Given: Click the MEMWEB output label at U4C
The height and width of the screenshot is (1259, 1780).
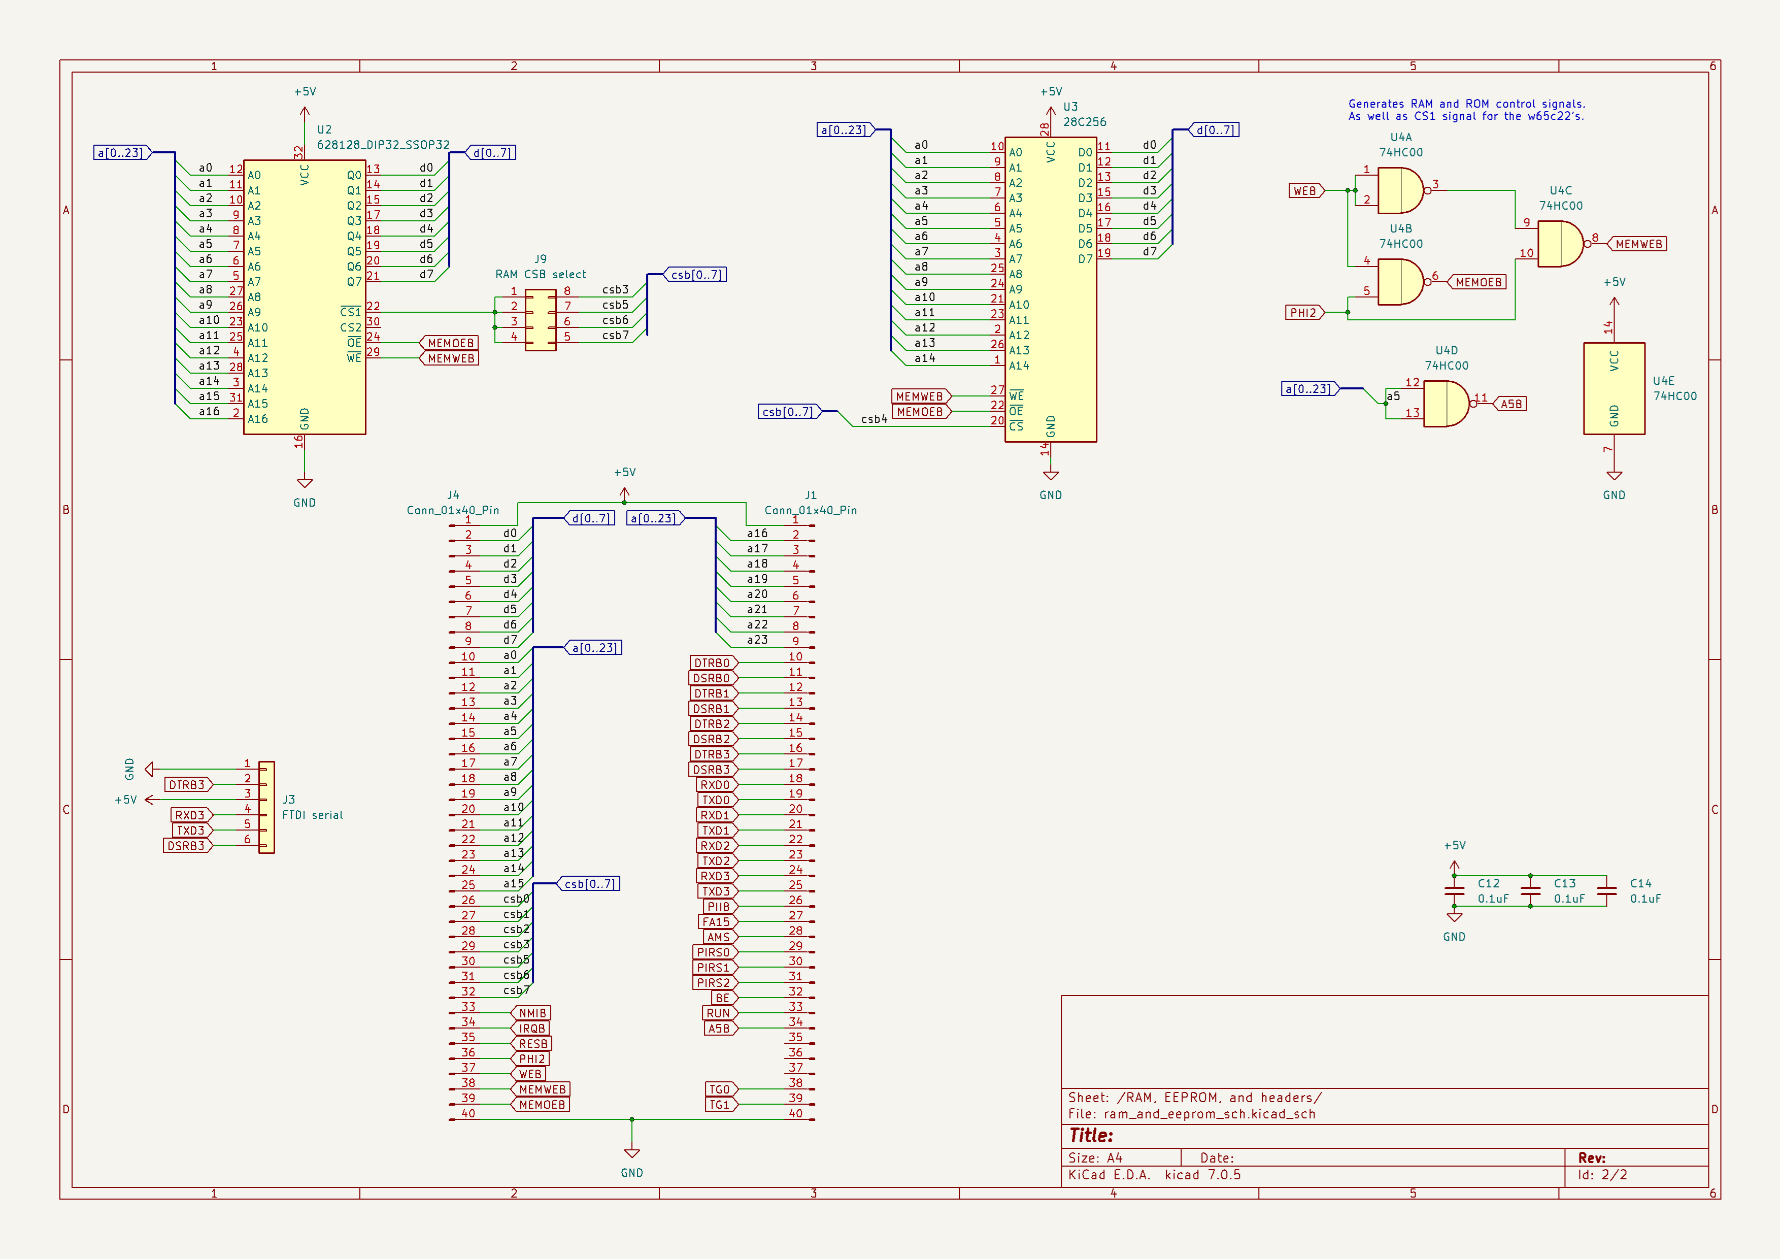Looking at the screenshot, I should (1638, 244).
